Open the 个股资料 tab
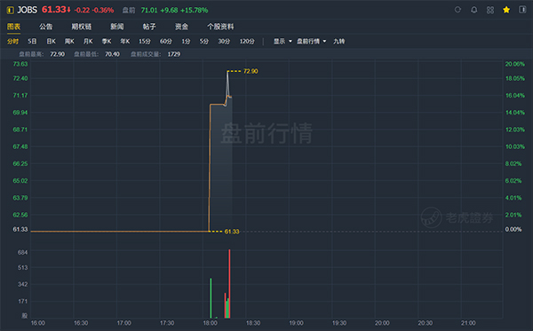 point(220,27)
